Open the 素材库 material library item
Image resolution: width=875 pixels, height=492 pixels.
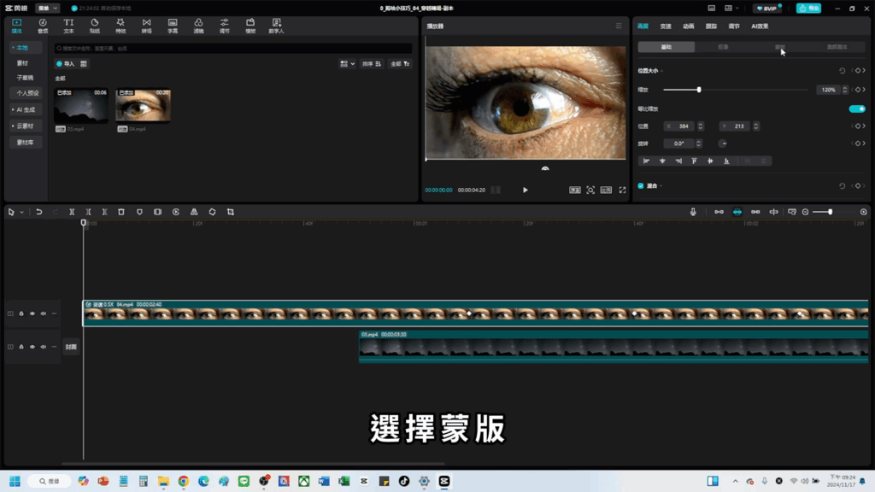click(x=25, y=143)
